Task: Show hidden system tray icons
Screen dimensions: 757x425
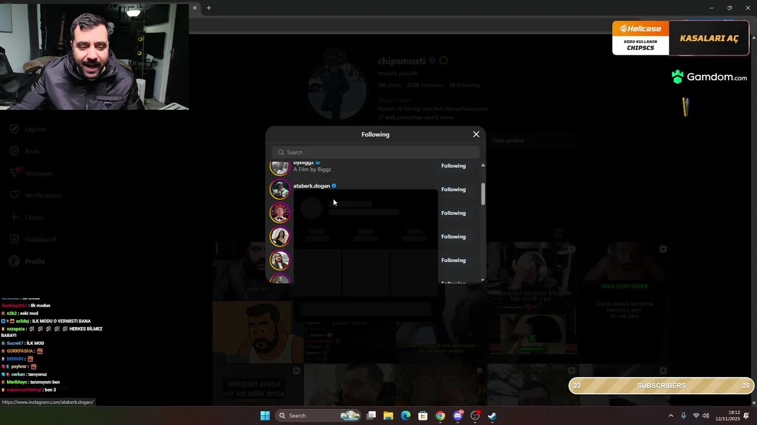Action: coord(671,416)
